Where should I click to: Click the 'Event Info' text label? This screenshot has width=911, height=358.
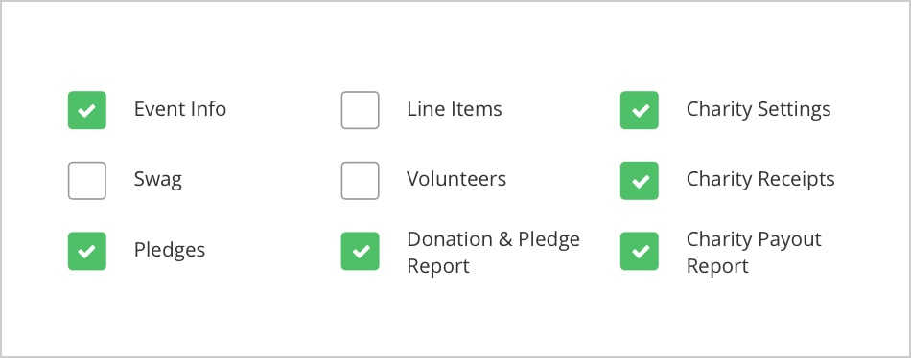tap(180, 109)
